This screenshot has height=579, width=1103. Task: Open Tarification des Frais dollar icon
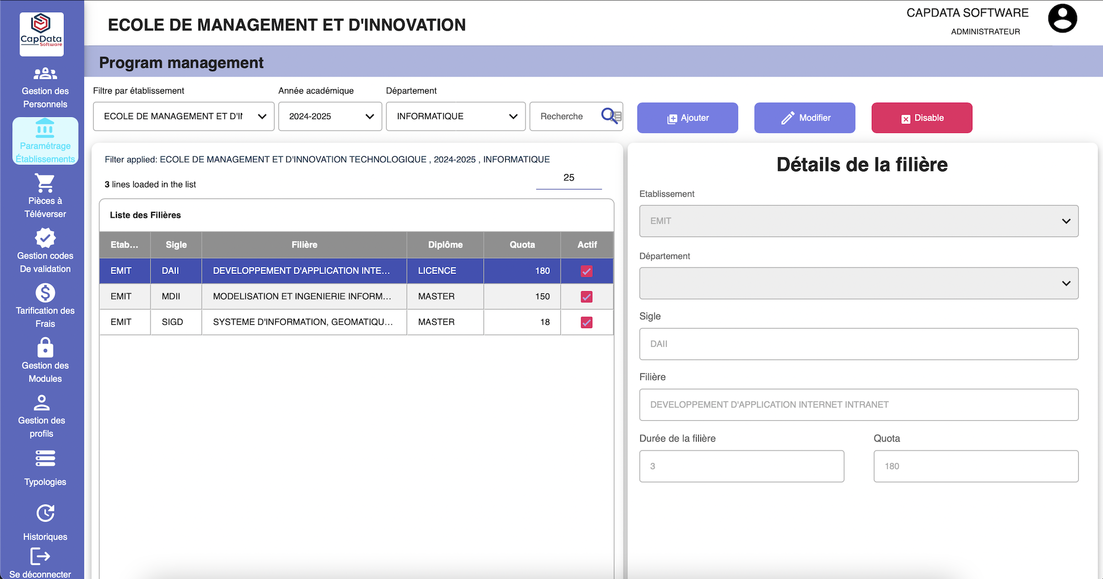45,293
